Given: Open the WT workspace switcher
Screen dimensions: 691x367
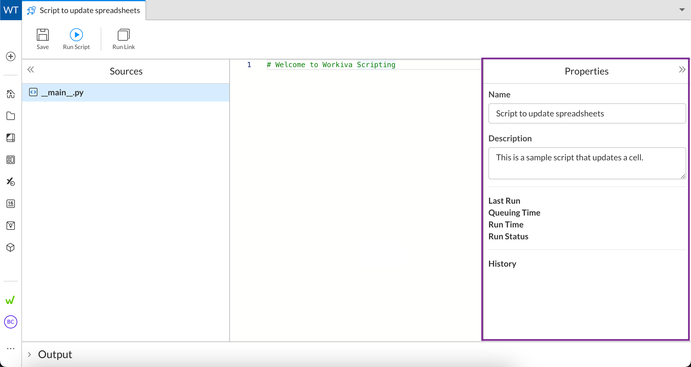Looking at the screenshot, I should pyautogui.click(x=11, y=10).
